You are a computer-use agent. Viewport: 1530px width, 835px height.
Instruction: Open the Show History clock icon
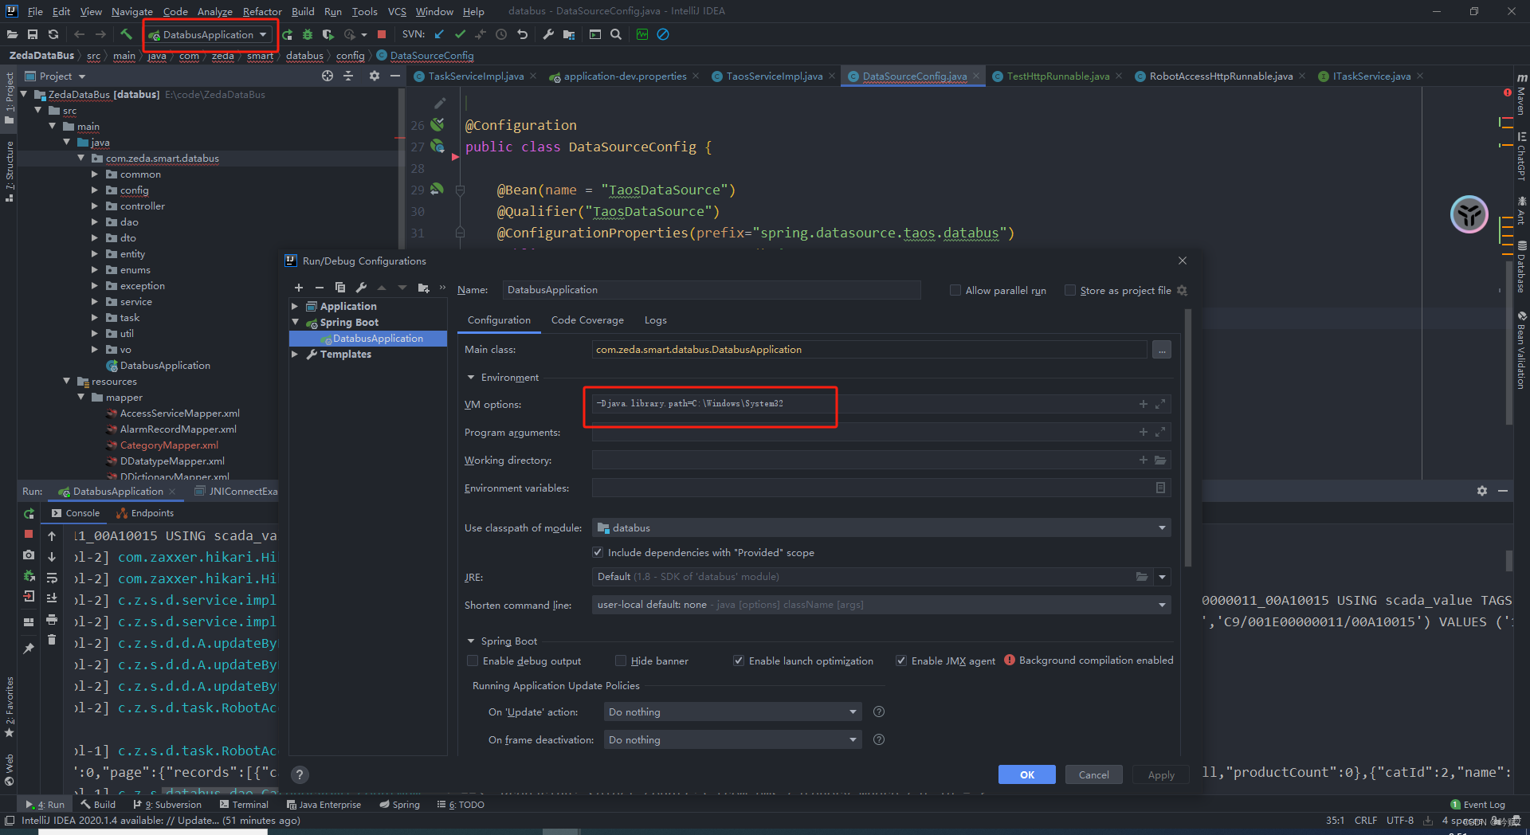(x=501, y=34)
